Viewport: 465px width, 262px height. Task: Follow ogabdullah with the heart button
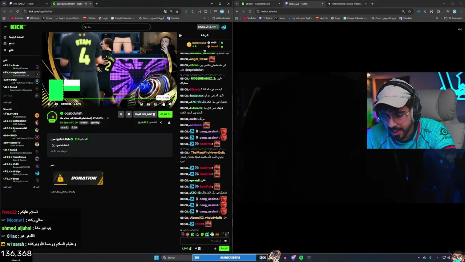click(x=129, y=114)
